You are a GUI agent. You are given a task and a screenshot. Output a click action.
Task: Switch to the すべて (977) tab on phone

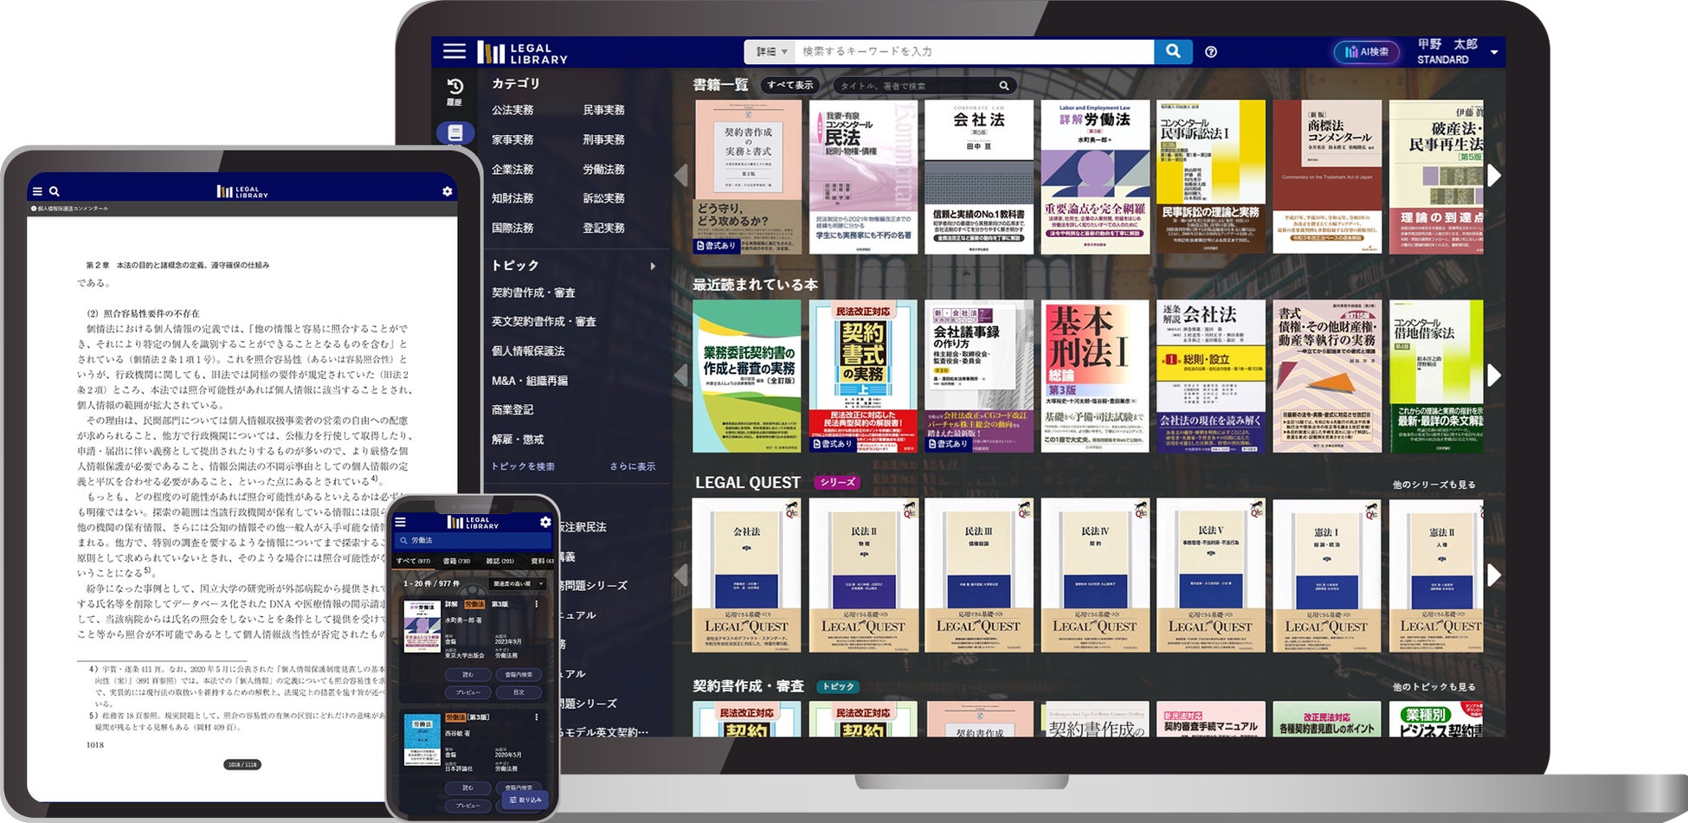[413, 561]
